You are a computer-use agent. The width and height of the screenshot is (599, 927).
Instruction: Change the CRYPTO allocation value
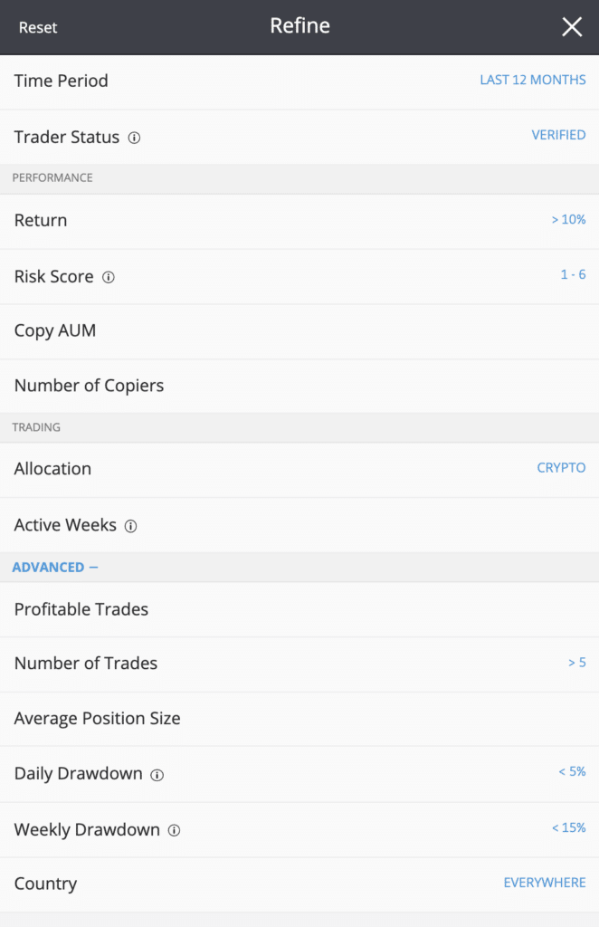(x=561, y=468)
